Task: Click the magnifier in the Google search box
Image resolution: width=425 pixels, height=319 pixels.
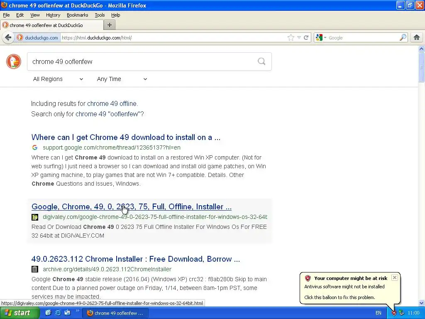Action: tap(403, 37)
